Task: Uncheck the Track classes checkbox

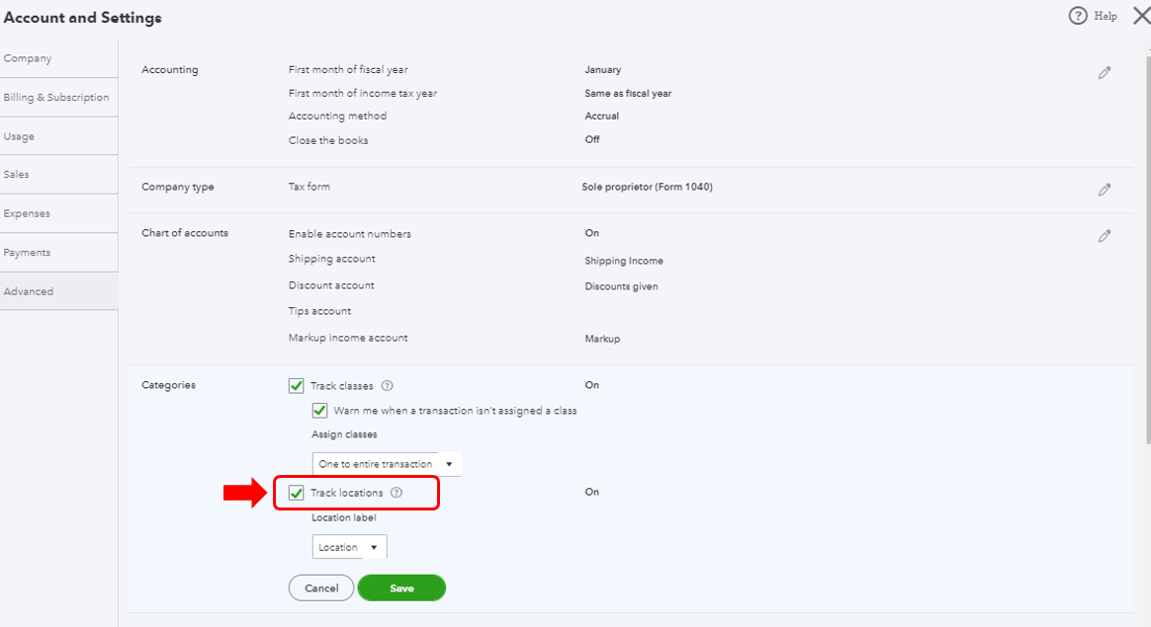Action: click(297, 386)
